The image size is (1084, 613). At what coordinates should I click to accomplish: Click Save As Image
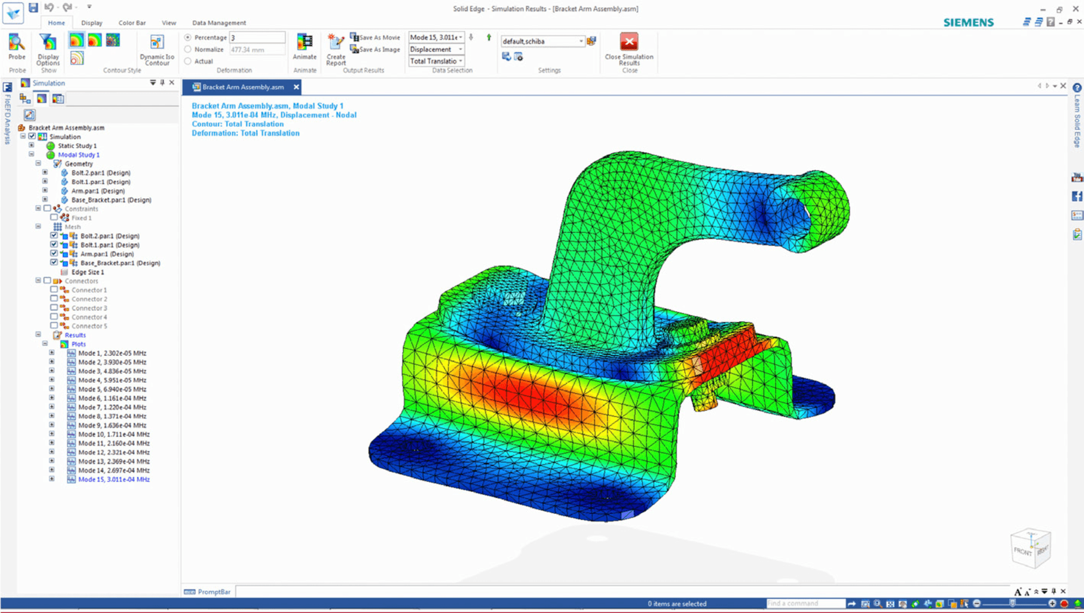374,49
